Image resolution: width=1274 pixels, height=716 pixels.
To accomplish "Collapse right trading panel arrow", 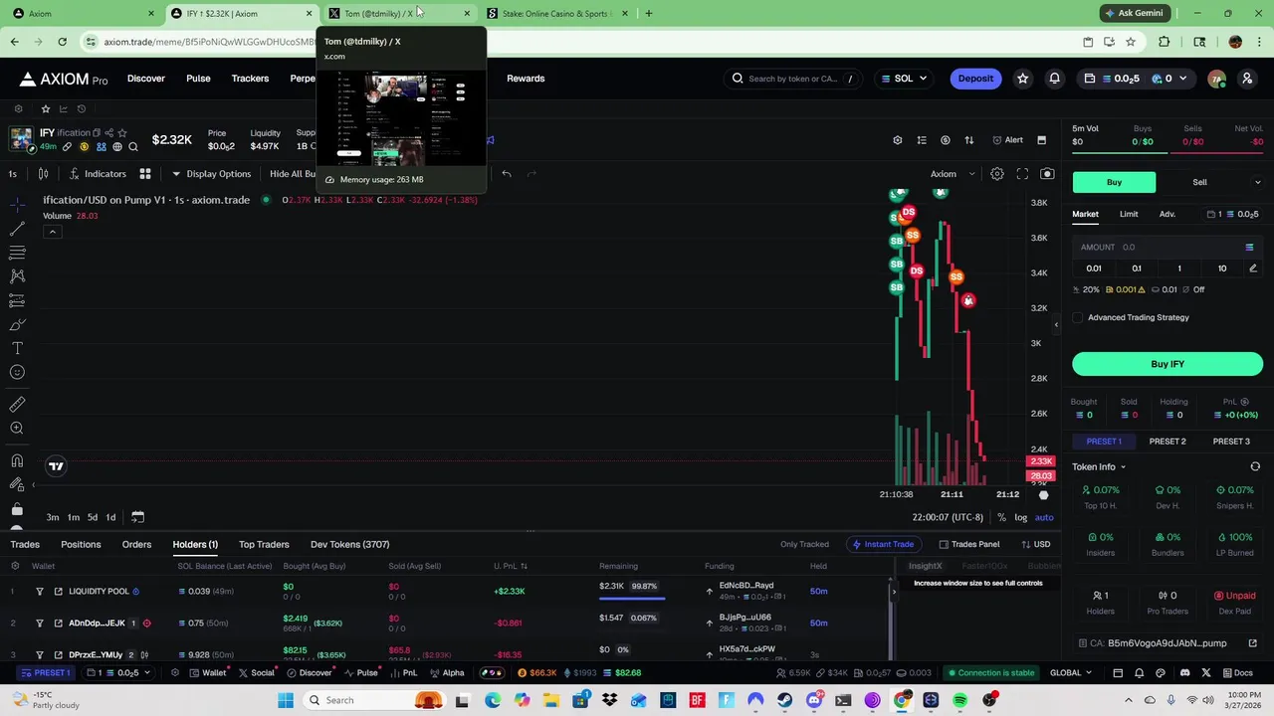I will click(1056, 325).
